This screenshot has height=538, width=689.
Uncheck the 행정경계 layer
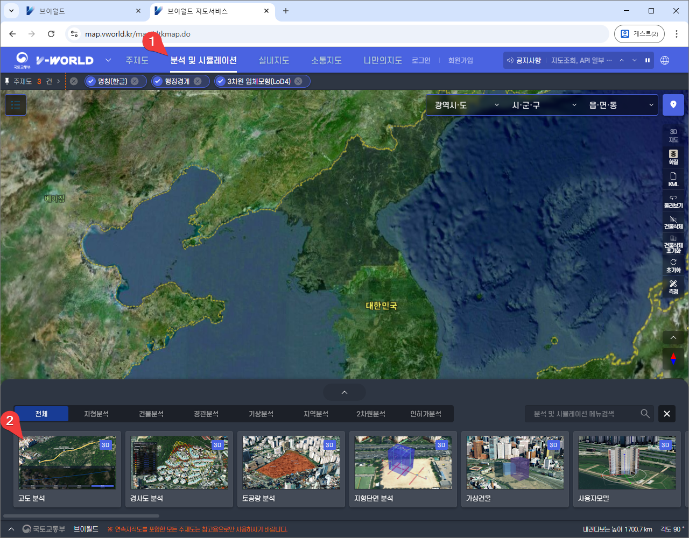point(158,81)
